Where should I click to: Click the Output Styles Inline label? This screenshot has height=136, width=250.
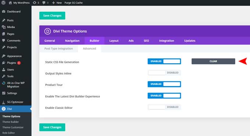[58, 74]
